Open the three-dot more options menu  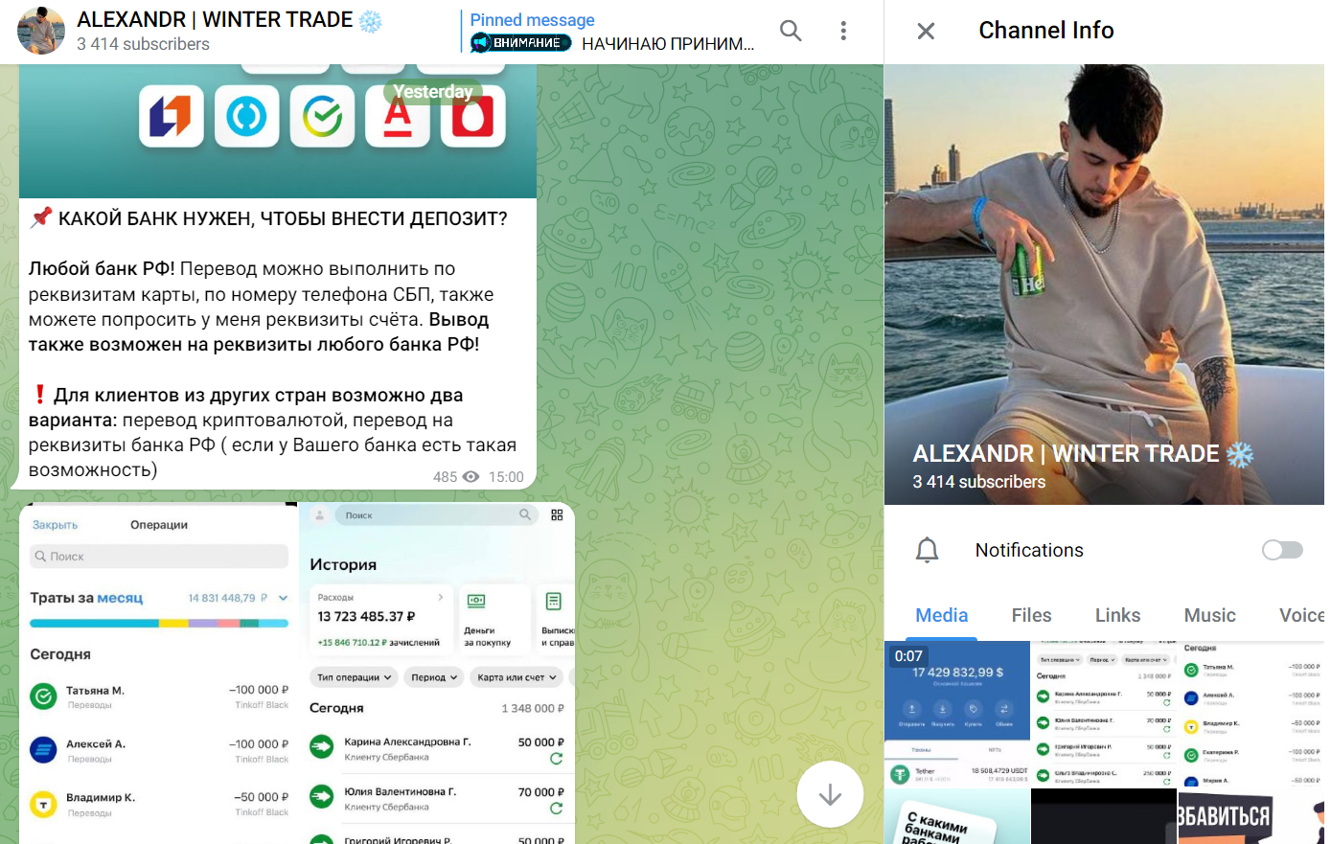pyautogui.click(x=843, y=31)
